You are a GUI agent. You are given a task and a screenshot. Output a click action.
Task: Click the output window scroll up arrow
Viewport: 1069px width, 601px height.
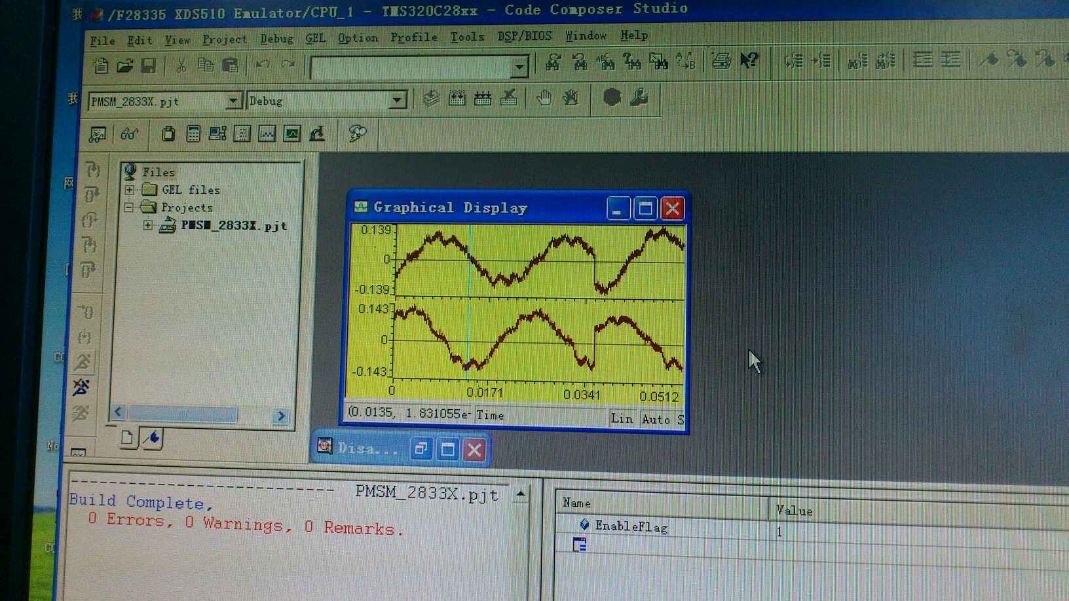(x=521, y=494)
